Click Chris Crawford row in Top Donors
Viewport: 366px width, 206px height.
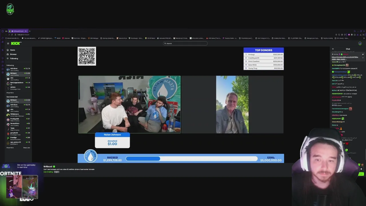click(x=264, y=61)
